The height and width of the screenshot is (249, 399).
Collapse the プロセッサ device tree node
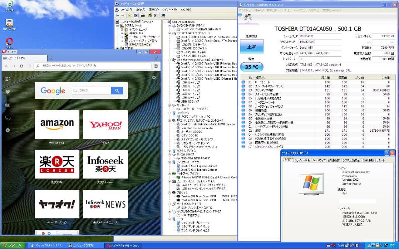(x=170, y=192)
